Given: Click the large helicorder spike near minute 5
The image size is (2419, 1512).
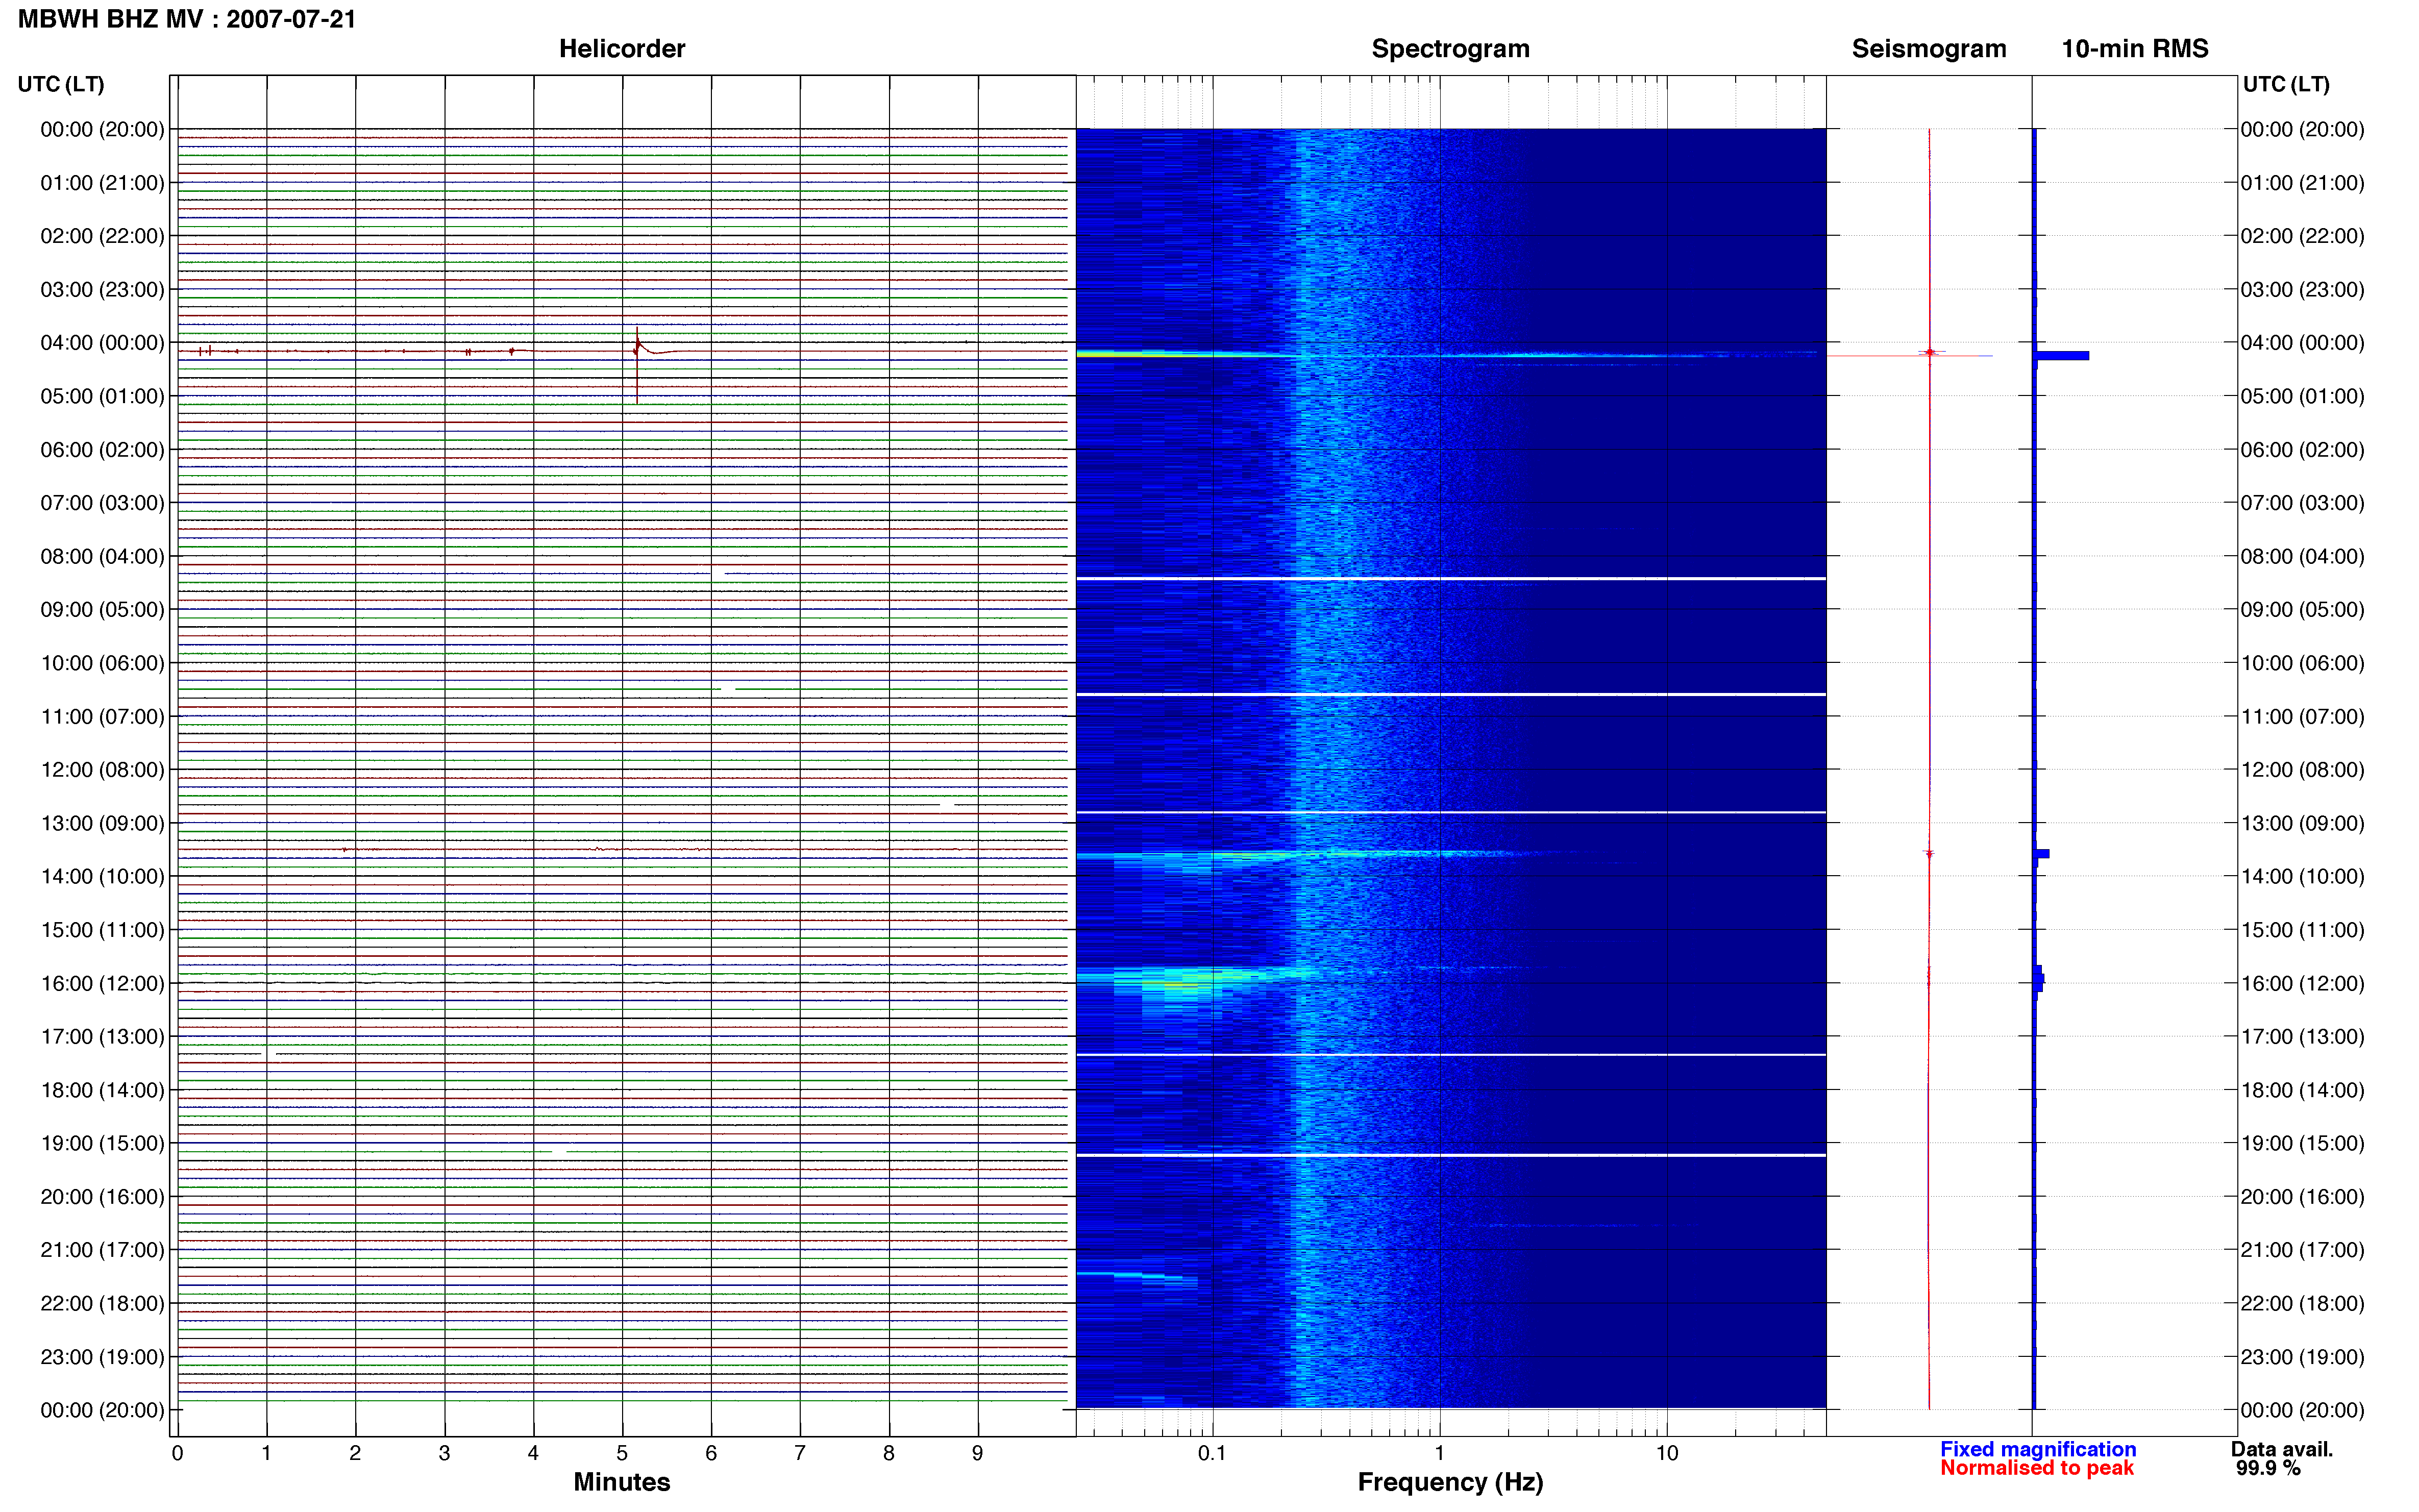Looking at the screenshot, I should (x=637, y=365).
